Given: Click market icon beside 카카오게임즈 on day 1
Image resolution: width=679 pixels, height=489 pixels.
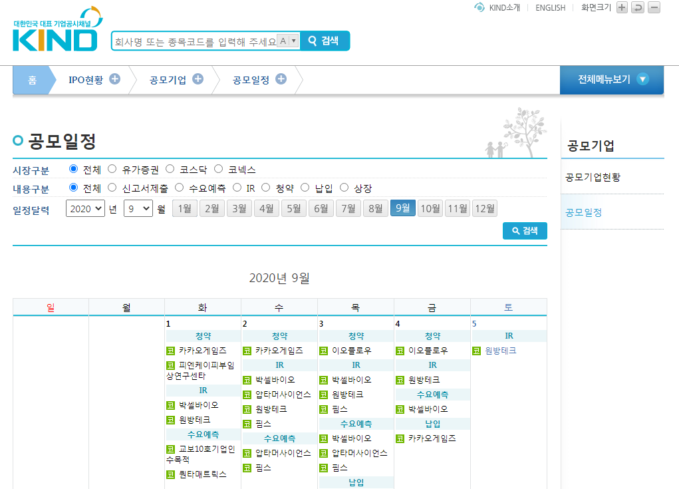Looking at the screenshot, I should [171, 351].
